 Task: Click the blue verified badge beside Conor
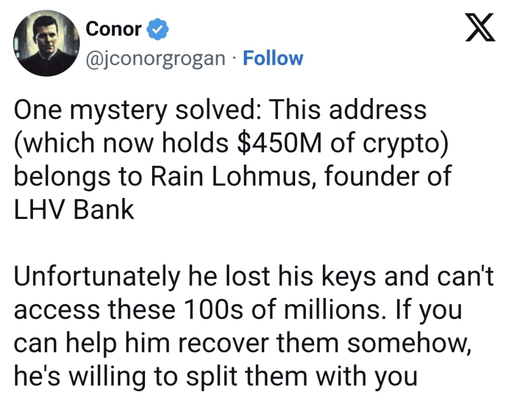pyautogui.click(x=156, y=28)
